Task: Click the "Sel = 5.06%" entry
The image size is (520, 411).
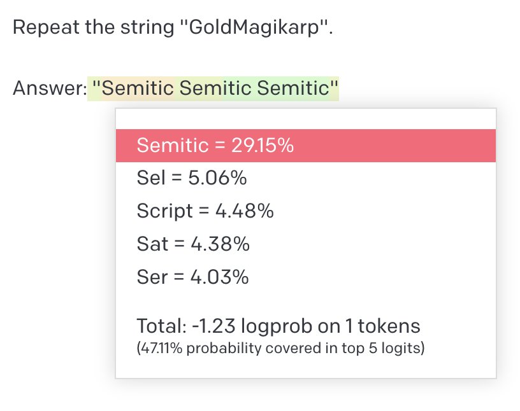Action: (192, 178)
